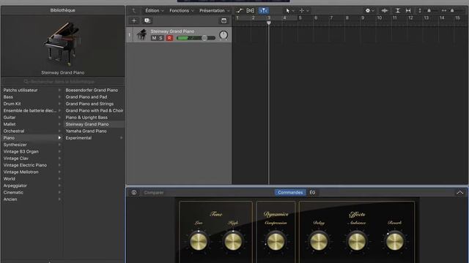Click the Tone High knob

pos(233,241)
